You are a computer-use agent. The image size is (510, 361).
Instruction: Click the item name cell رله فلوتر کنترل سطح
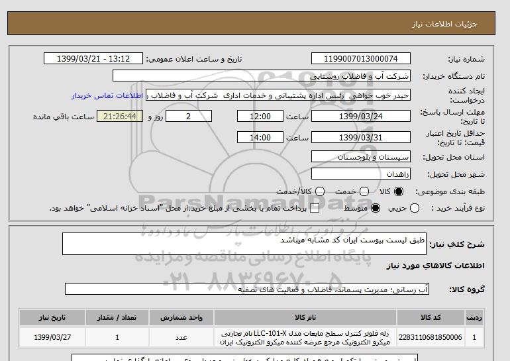(x=305, y=338)
